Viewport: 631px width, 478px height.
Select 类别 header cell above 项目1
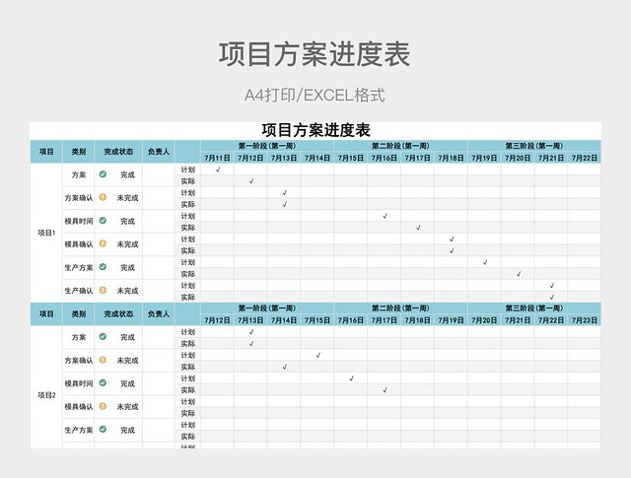[x=79, y=152]
